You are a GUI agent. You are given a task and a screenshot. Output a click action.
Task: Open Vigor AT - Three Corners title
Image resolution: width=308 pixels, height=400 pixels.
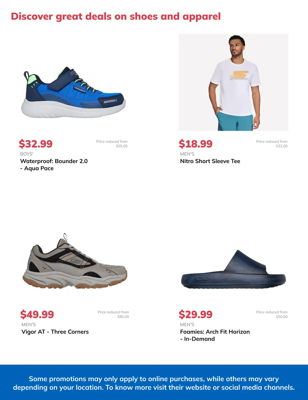pyautogui.click(x=55, y=332)
